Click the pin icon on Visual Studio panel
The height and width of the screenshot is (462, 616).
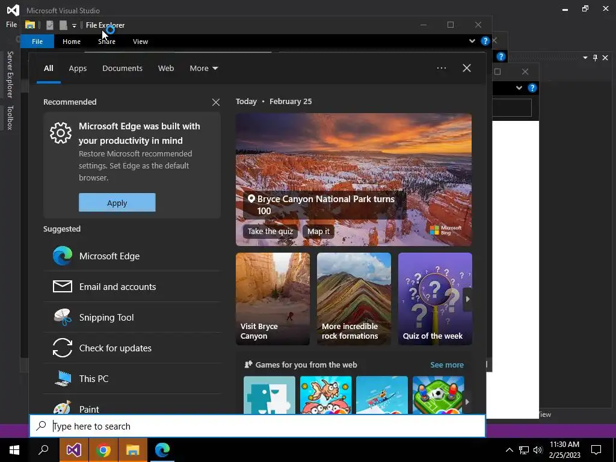pos(595,58)
